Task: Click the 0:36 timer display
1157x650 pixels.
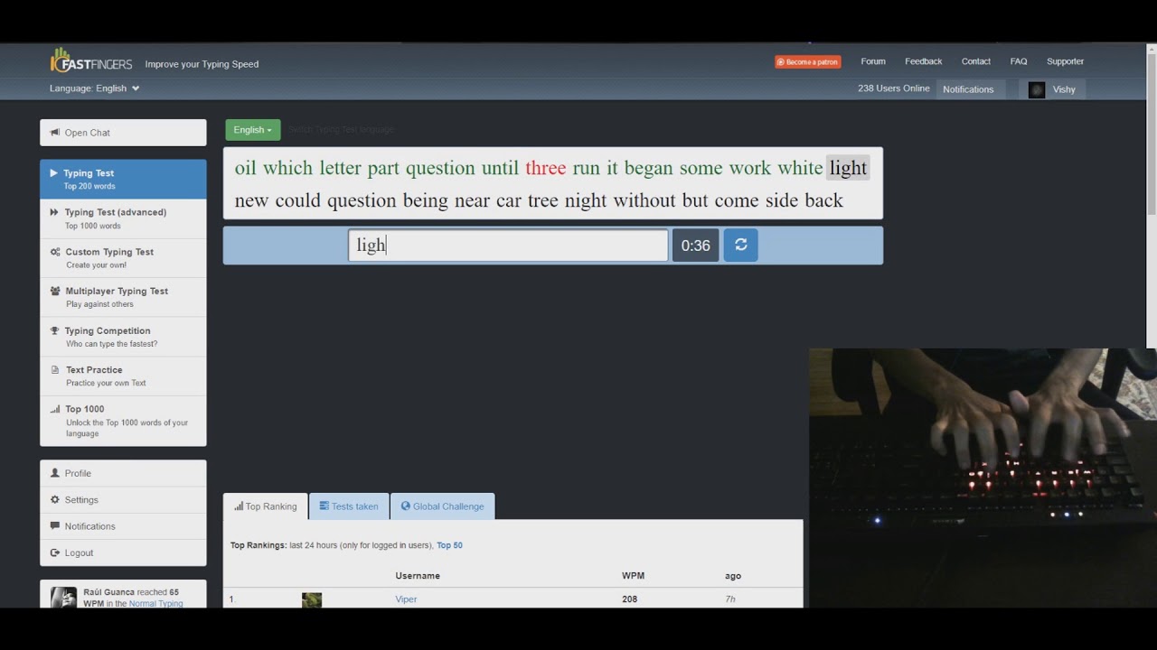Action: [x=695, y=246]
